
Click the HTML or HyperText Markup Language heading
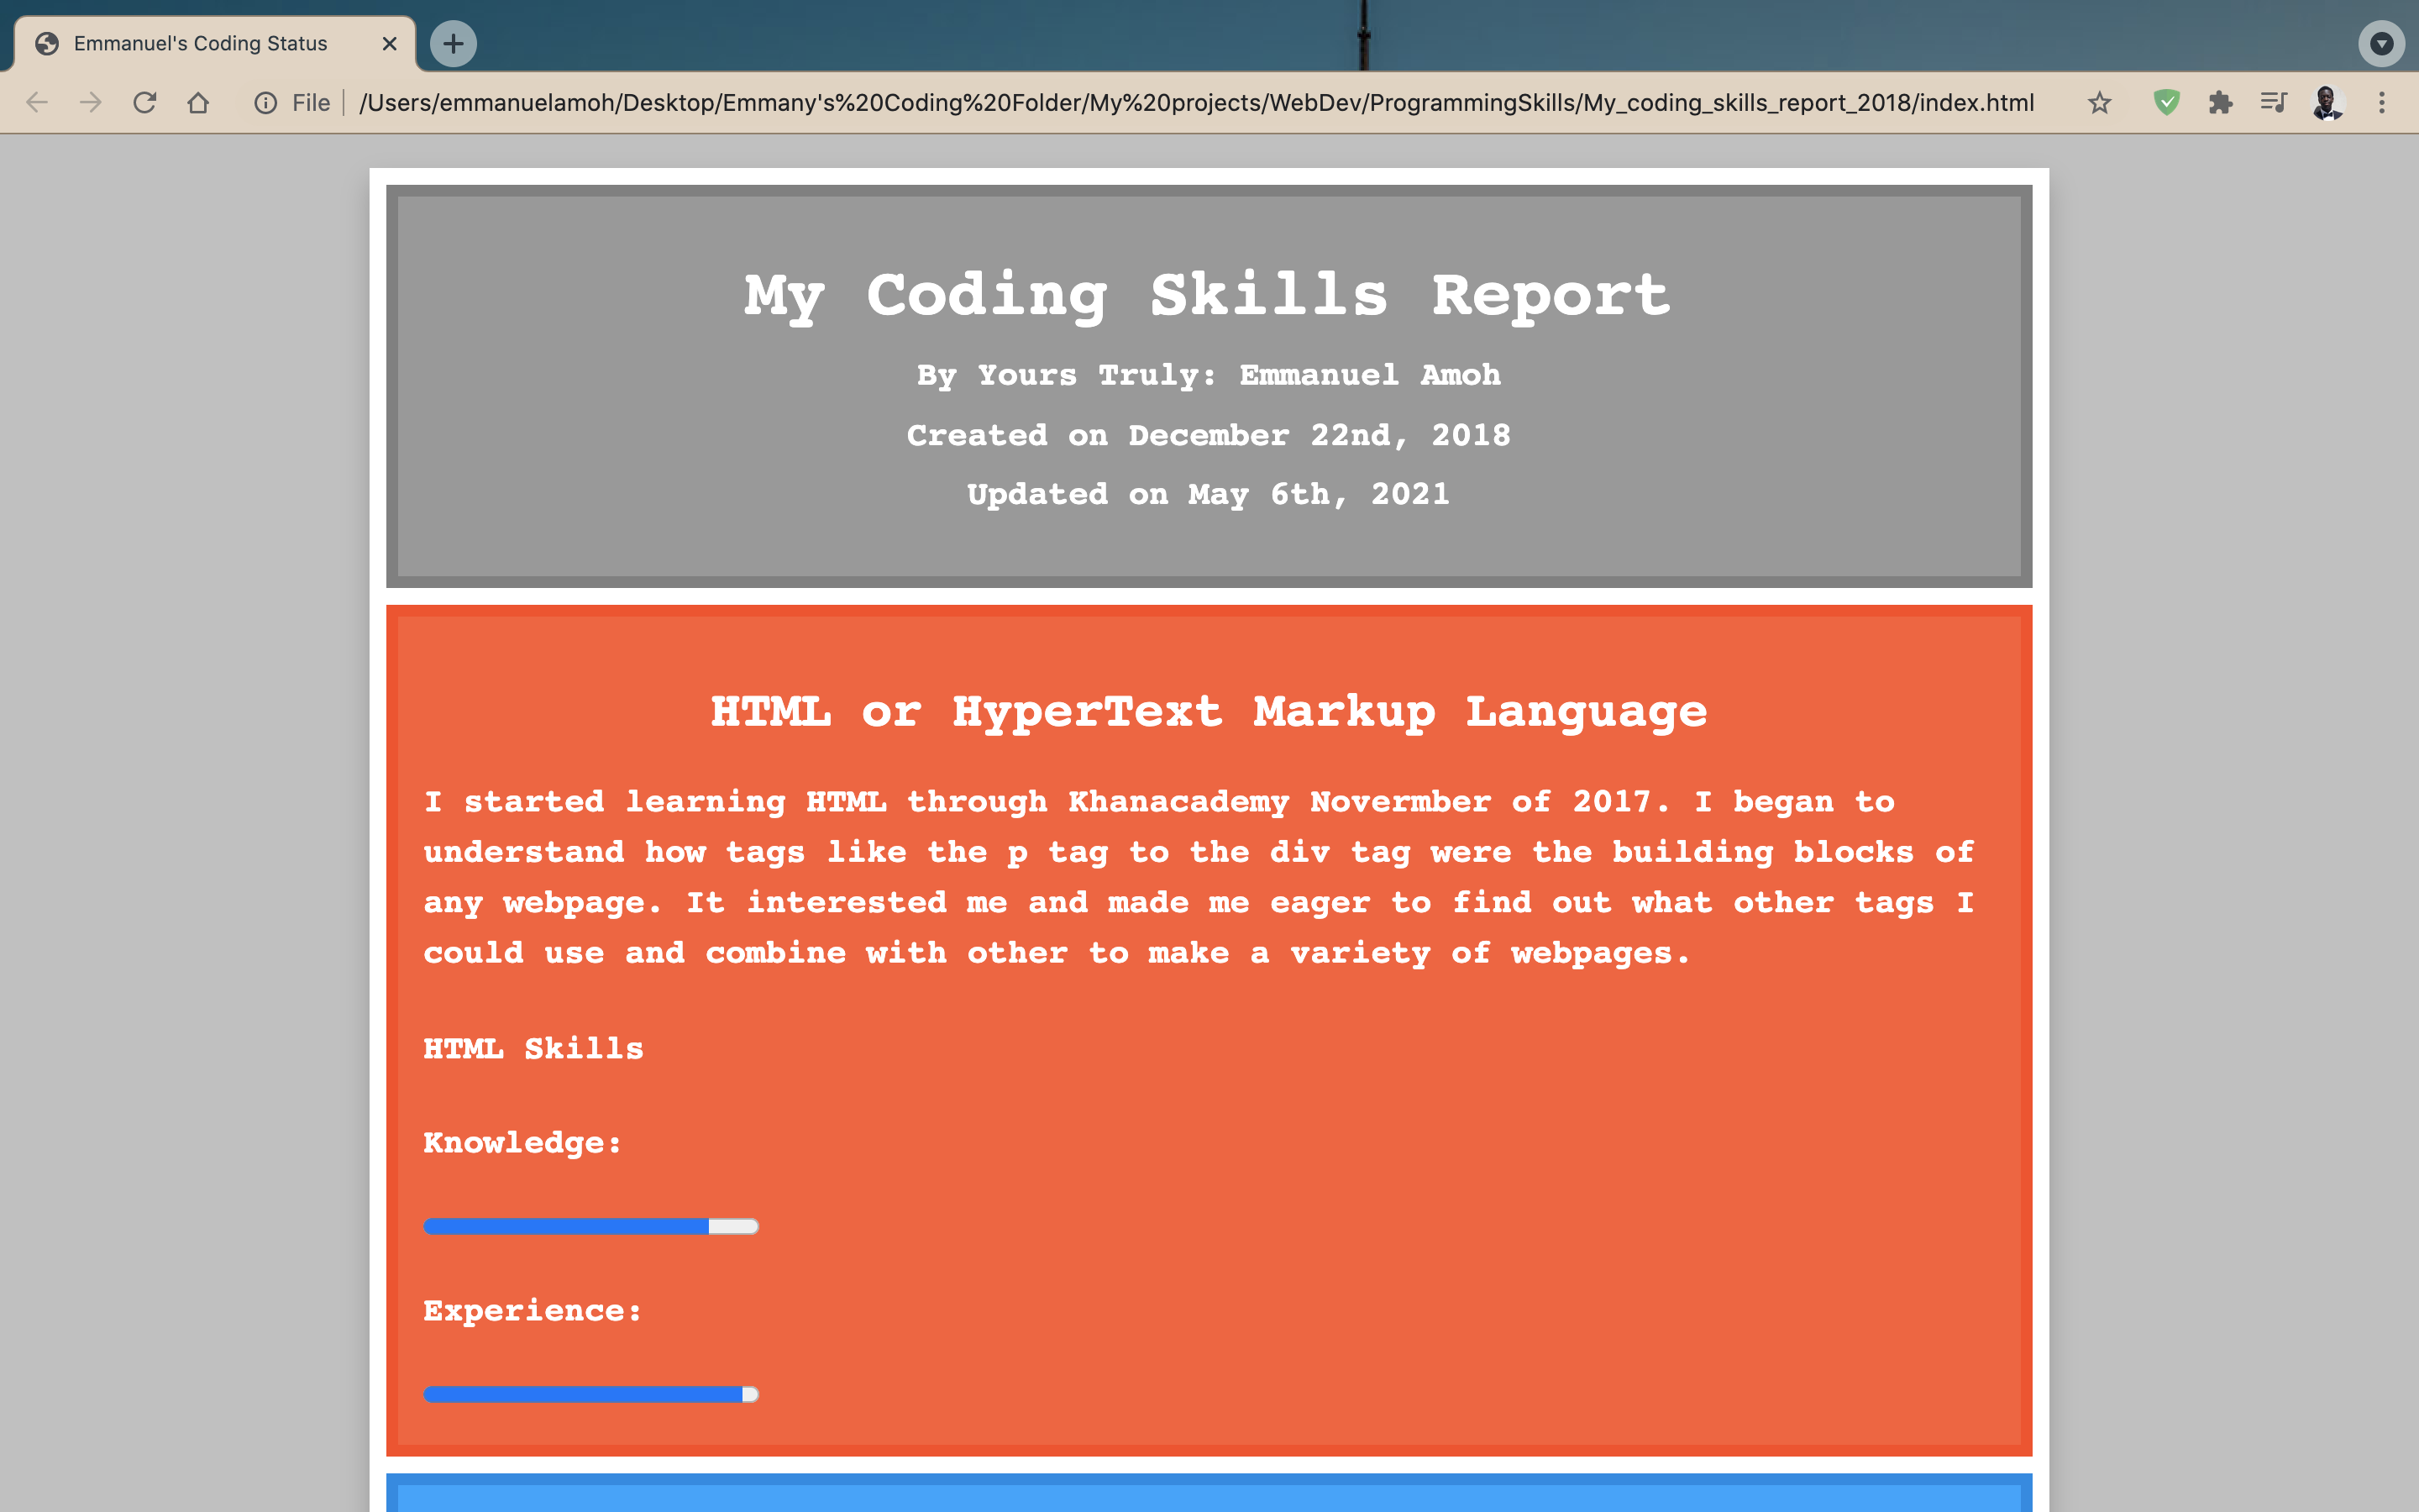click(1209, 712)
